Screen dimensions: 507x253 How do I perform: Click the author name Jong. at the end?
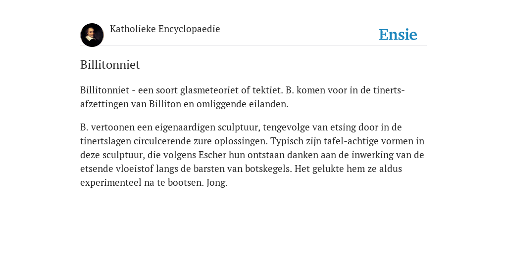coord(217,183)
